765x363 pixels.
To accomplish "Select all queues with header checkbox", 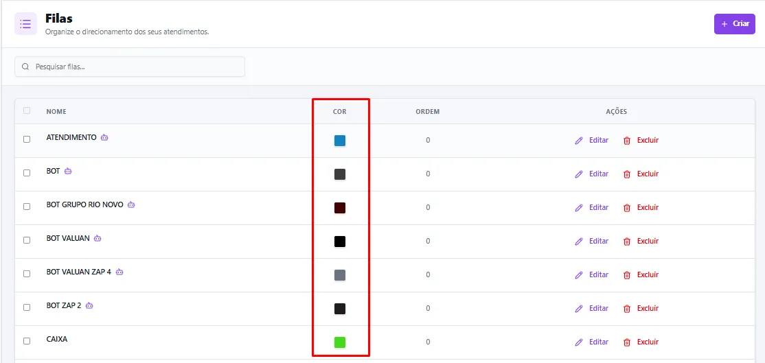I will coord(27,110).
